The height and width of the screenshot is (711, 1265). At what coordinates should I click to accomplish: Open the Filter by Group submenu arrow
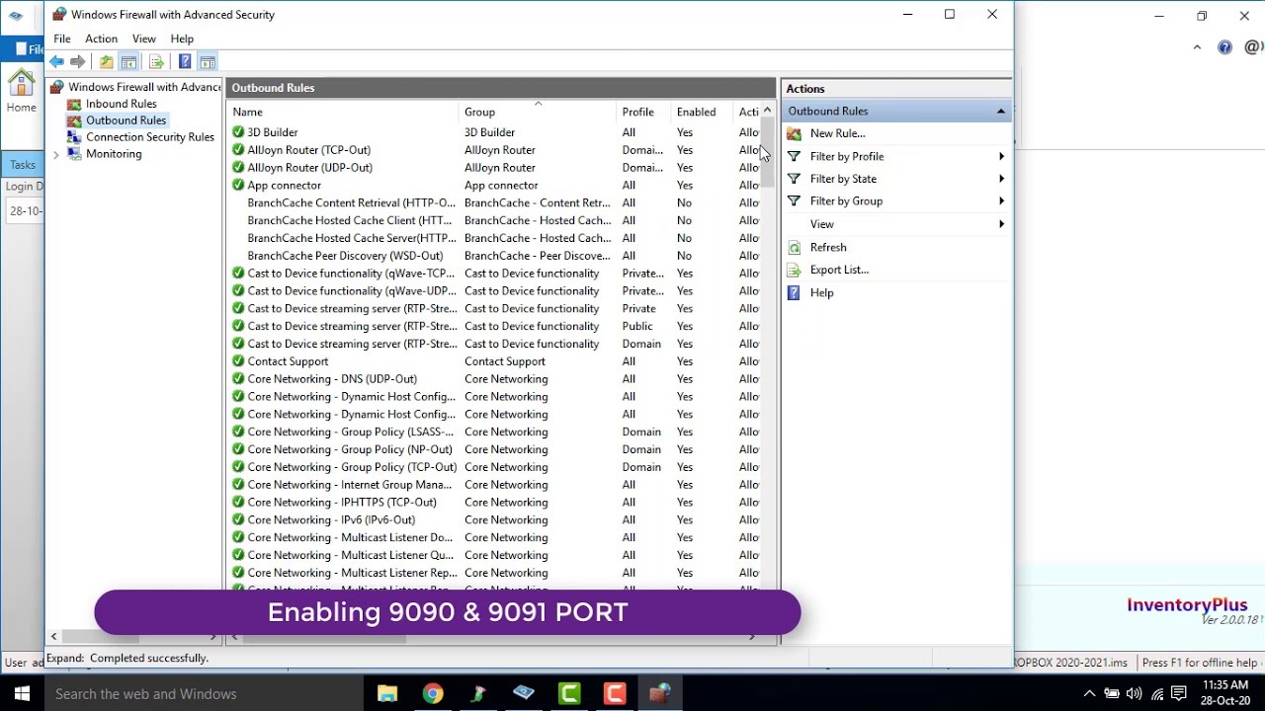coord(1001,201)
